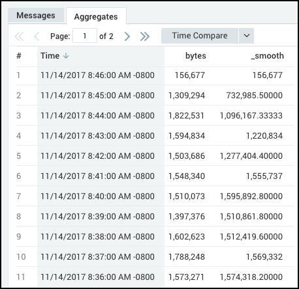Viewport: 299px width, 289px height.
Task: Advance to the next page arrow
Action: pos(127,36)
